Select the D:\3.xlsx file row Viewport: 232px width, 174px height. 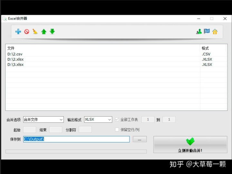click(x=116, y=64)
